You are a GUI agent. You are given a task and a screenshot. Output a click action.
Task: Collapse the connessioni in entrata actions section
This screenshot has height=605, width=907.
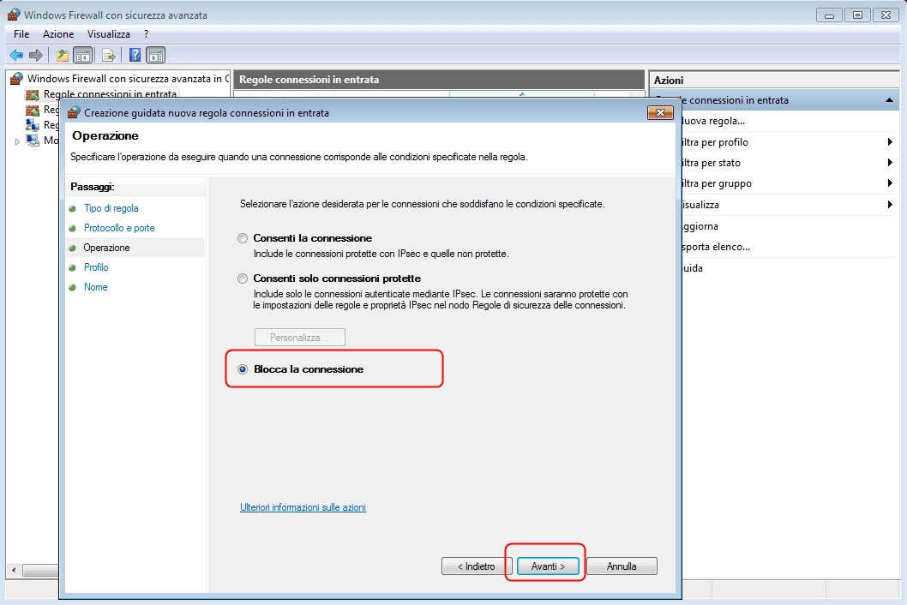(889, 100)
